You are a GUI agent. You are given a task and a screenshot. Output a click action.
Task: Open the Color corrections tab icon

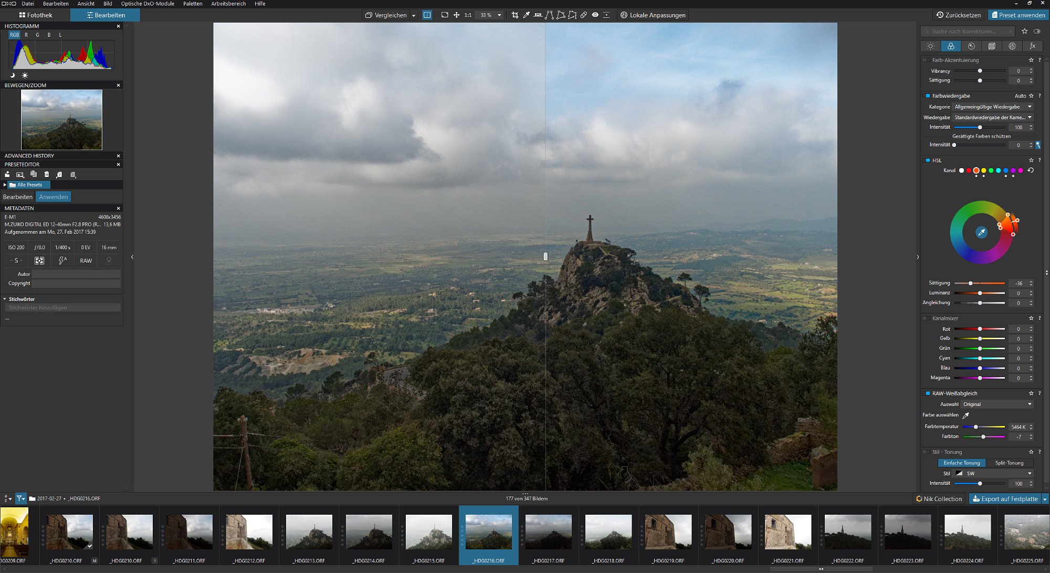[951, 46]
